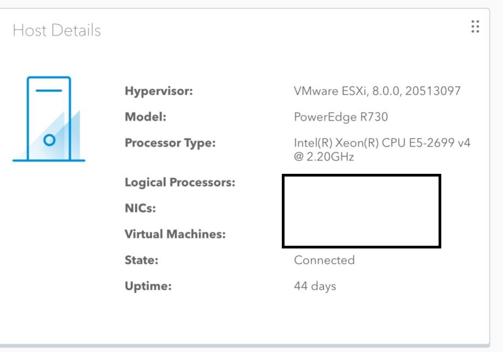Image resolution: width=503 pixels, height=352 pixels.
Task: Click the circle inside the server icon
Action: 49,140
